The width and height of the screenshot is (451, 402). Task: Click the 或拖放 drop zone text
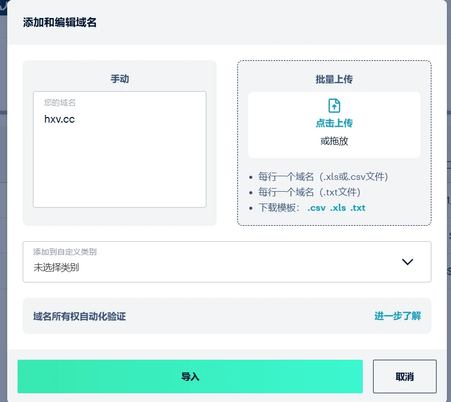334,141
